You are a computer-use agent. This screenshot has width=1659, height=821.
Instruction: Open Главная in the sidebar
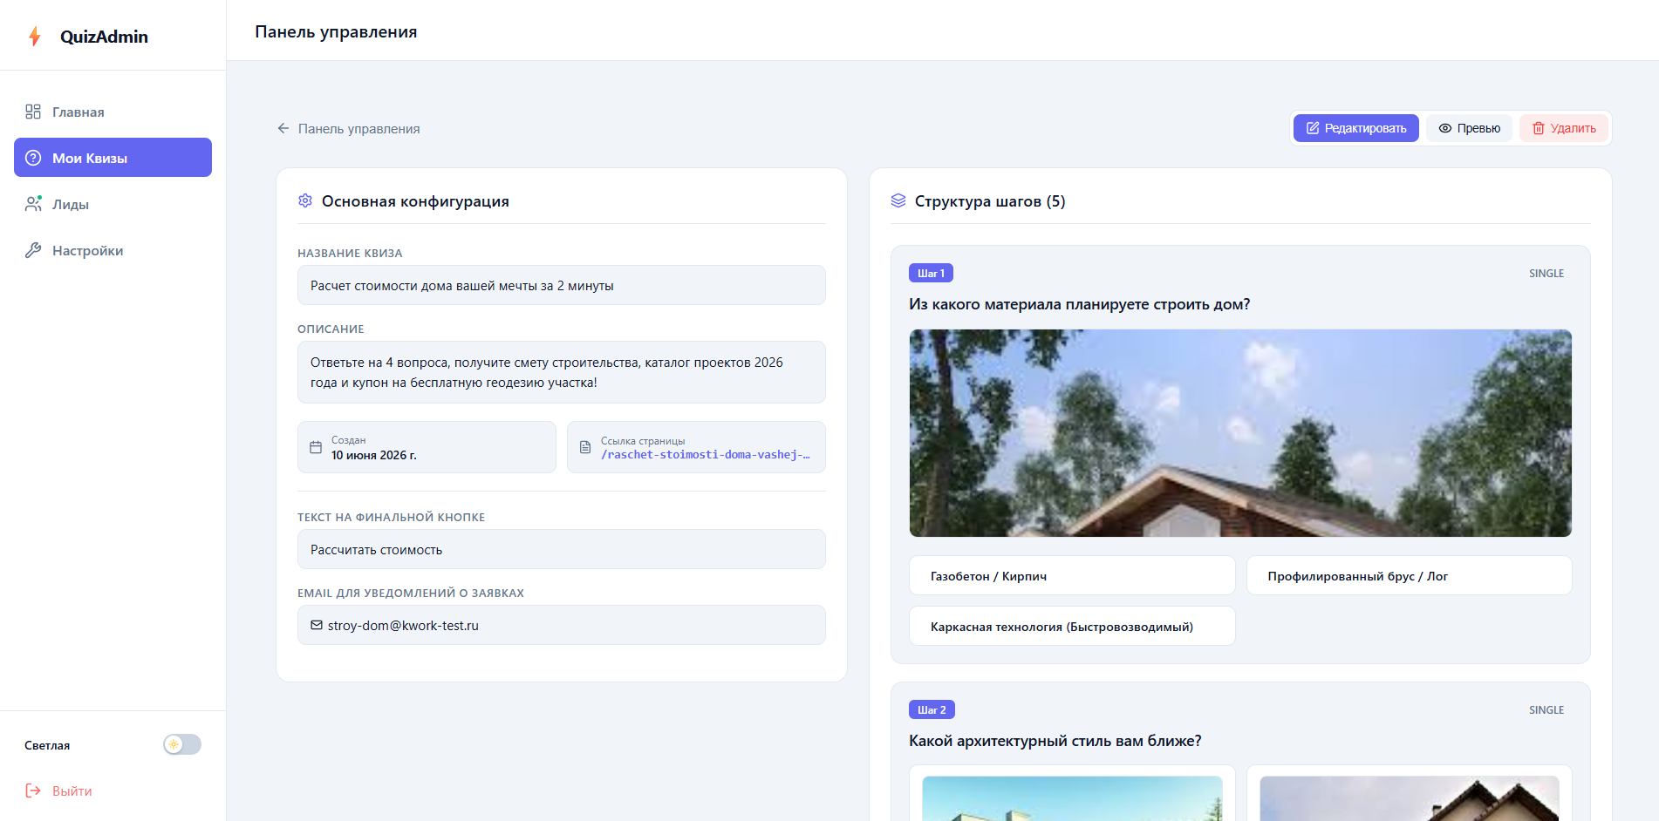click(113, 112)
